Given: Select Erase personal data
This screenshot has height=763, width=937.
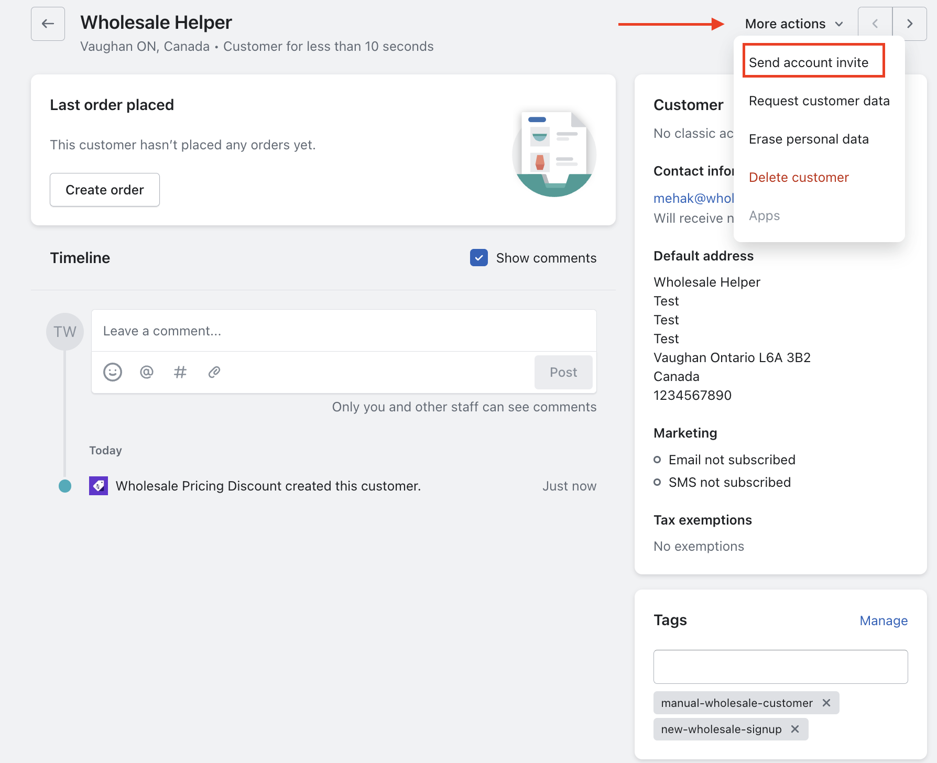Looking at the screenshot, I should [809, 139].
